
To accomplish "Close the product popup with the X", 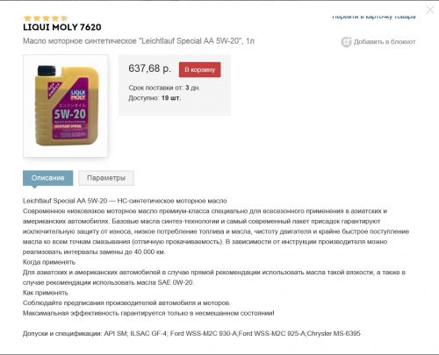I will pos(429,10).
